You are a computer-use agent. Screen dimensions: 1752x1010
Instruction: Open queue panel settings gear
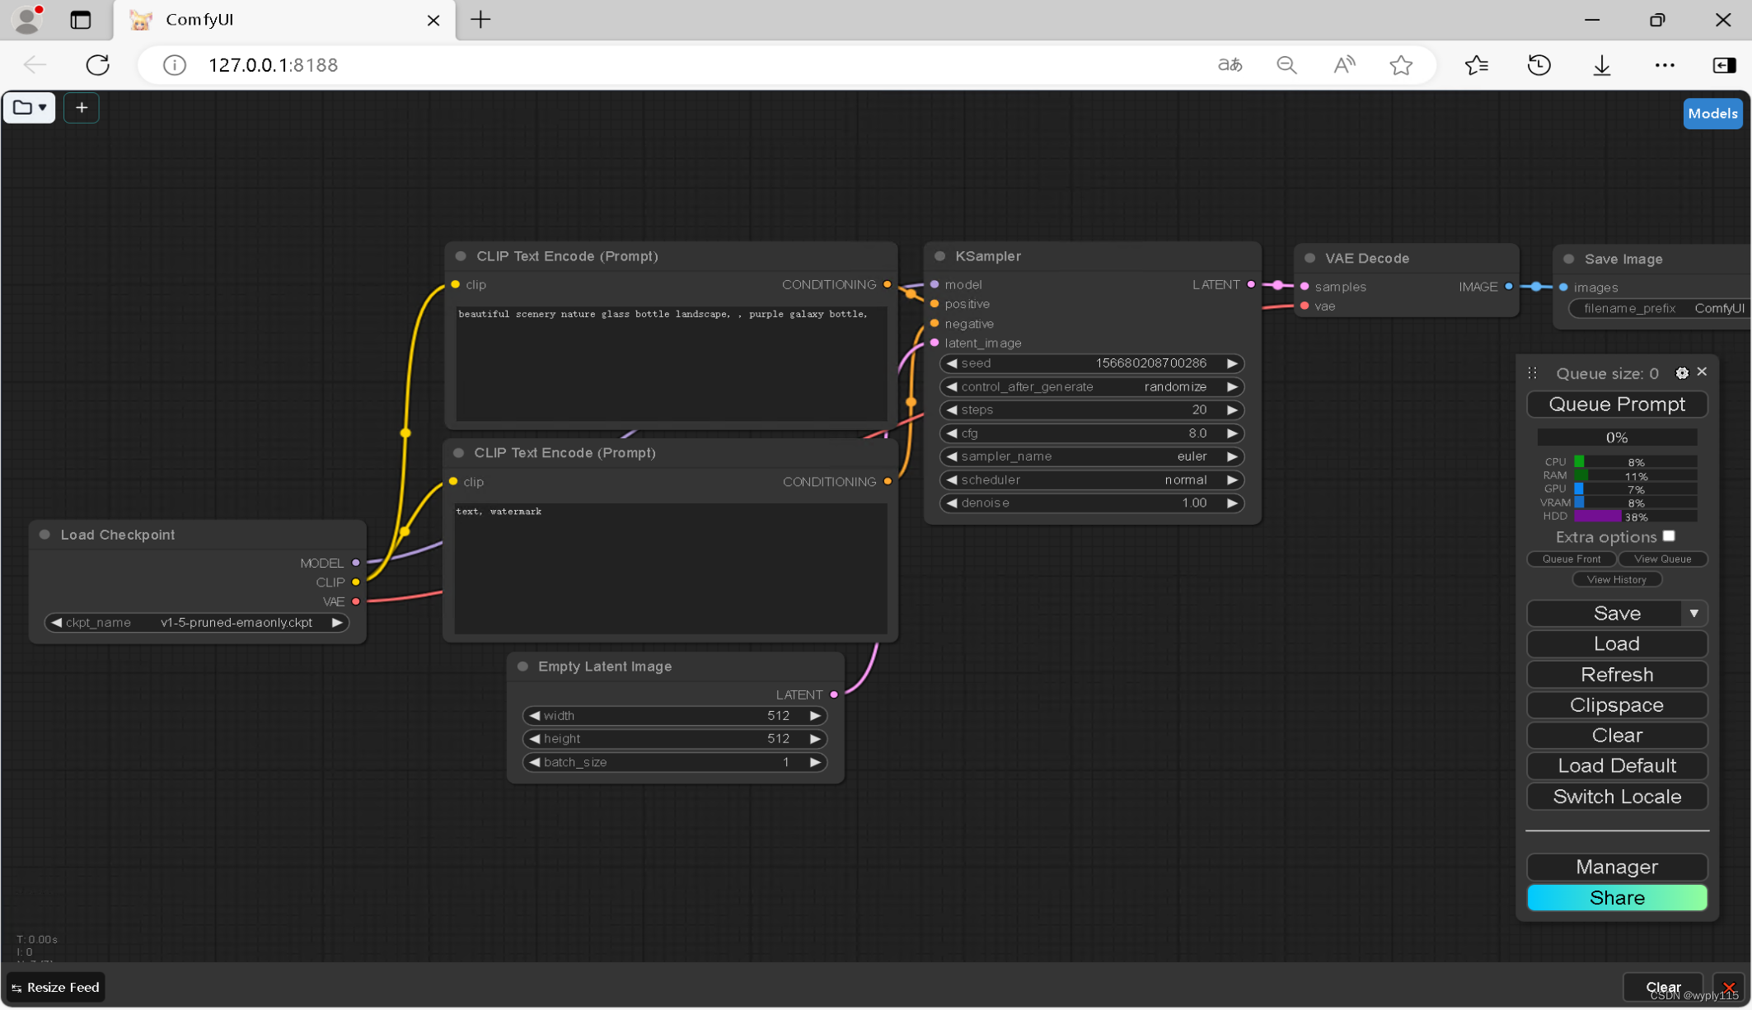tap(1682, 373)
